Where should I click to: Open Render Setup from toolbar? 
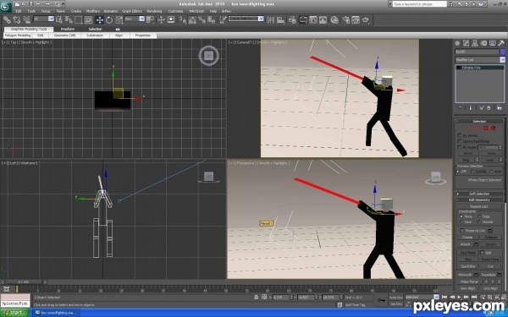[345, 20]
